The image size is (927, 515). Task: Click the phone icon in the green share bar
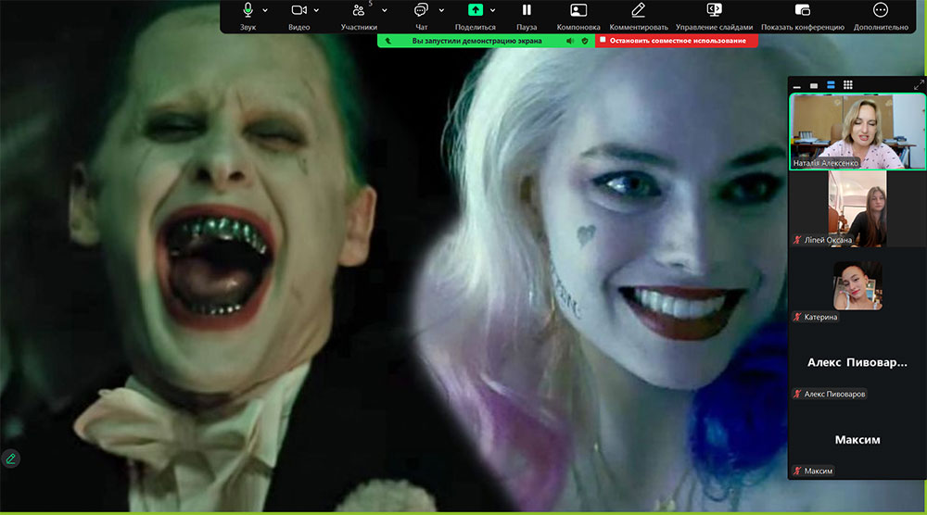coord(387,41)
